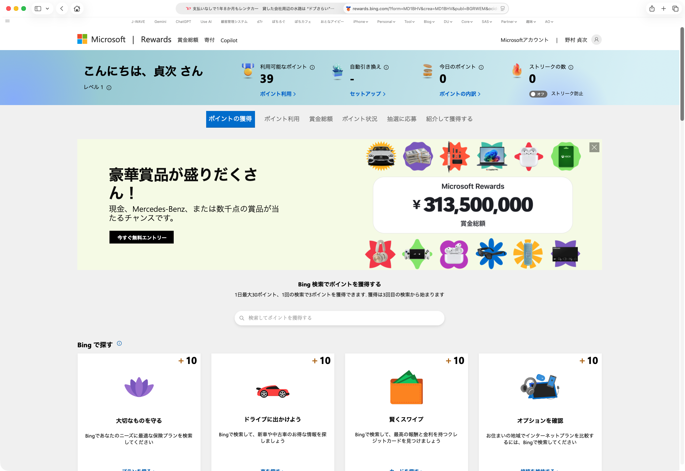
Task: Expand the iPhone bookmarks folder
Action: 361,22
